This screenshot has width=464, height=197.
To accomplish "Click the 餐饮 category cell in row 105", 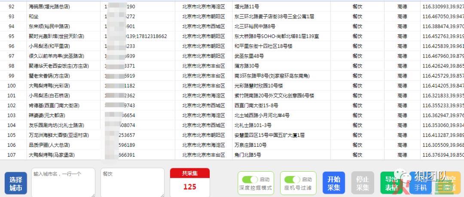I will click(357, 135).
